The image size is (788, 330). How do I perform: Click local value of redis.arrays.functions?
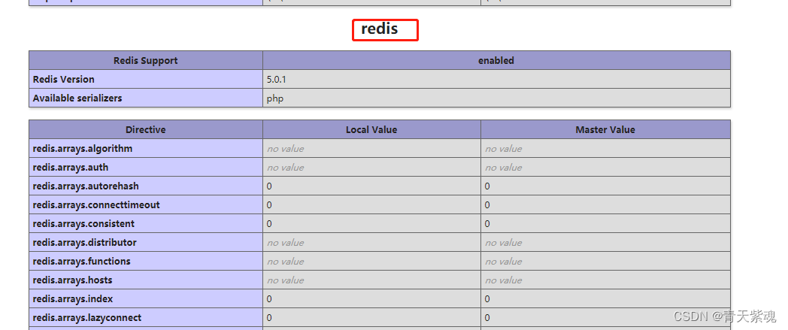(285, 261)
